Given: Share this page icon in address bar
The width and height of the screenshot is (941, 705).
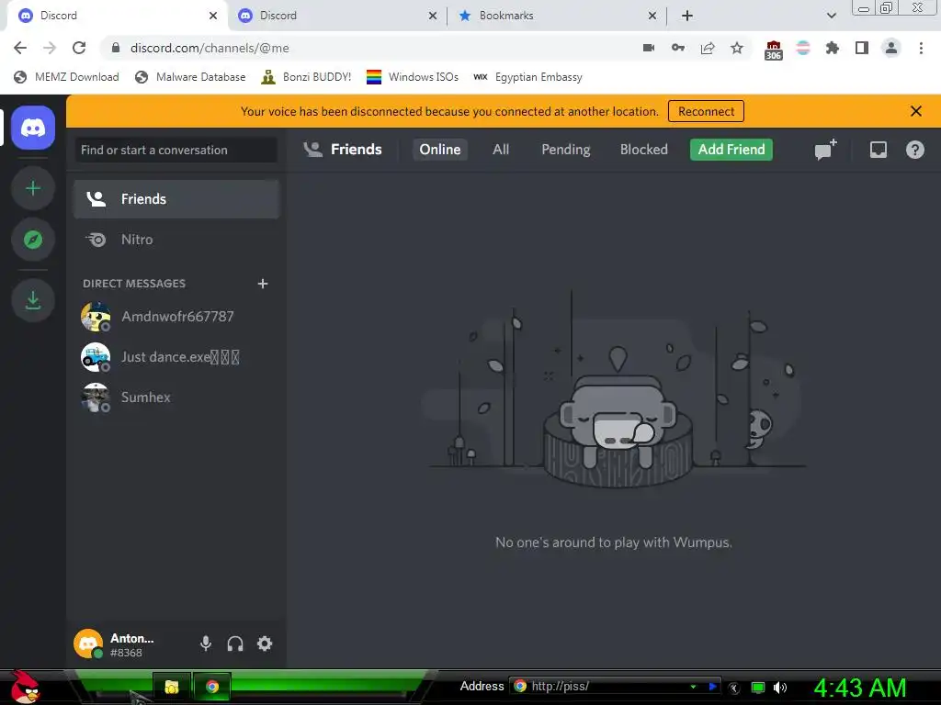Looking at the screenshot, I should 708,48.
